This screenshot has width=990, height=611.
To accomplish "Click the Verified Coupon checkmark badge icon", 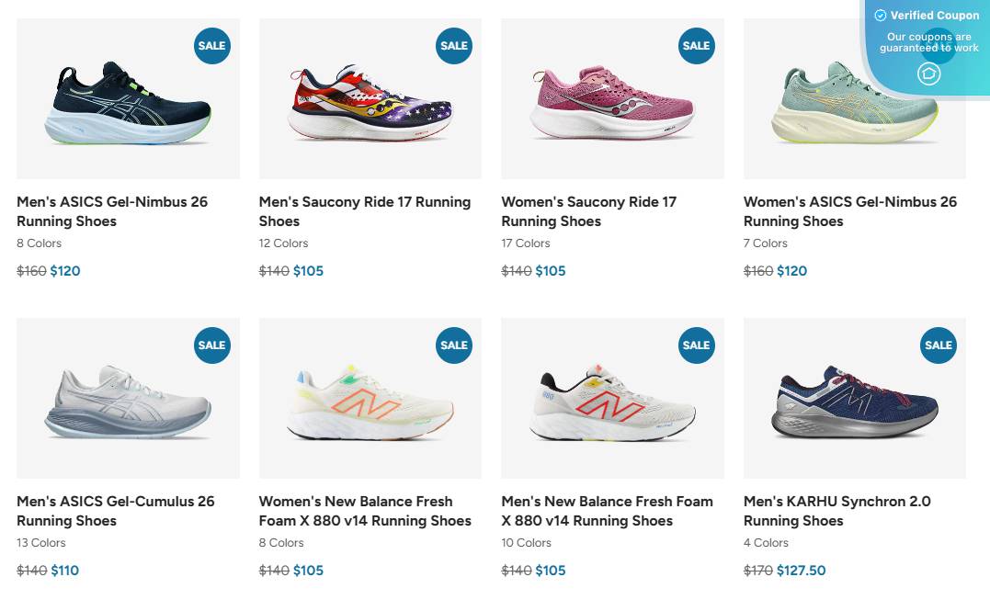I will pos(881,15).
